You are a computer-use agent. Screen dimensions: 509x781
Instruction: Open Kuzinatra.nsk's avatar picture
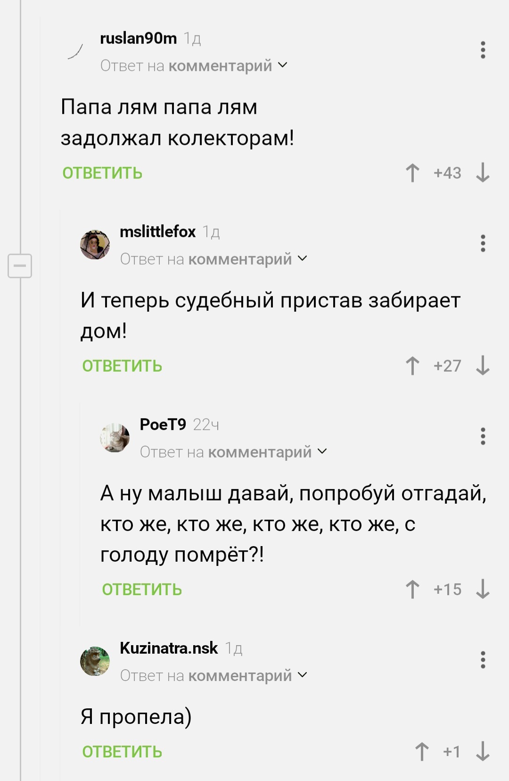point(95,661)
